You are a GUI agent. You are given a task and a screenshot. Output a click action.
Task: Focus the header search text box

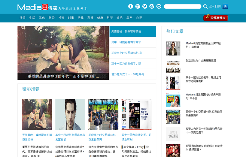pos(182,6)
